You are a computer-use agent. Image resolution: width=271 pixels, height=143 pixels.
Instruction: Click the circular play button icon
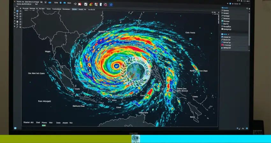pos(46,3)
